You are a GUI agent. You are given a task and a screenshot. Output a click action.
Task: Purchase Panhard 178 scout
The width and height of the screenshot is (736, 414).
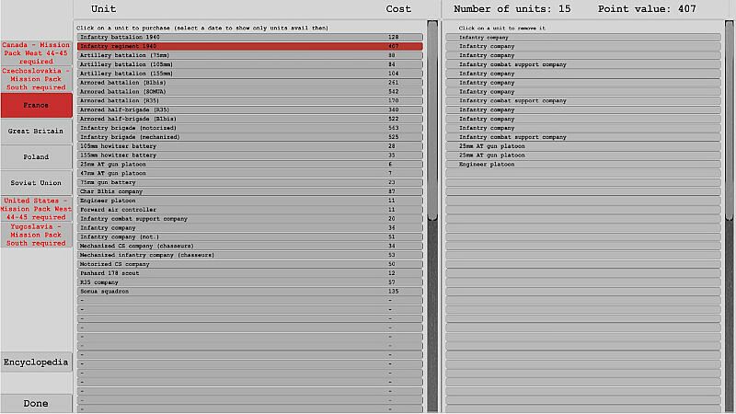(249, 273)
